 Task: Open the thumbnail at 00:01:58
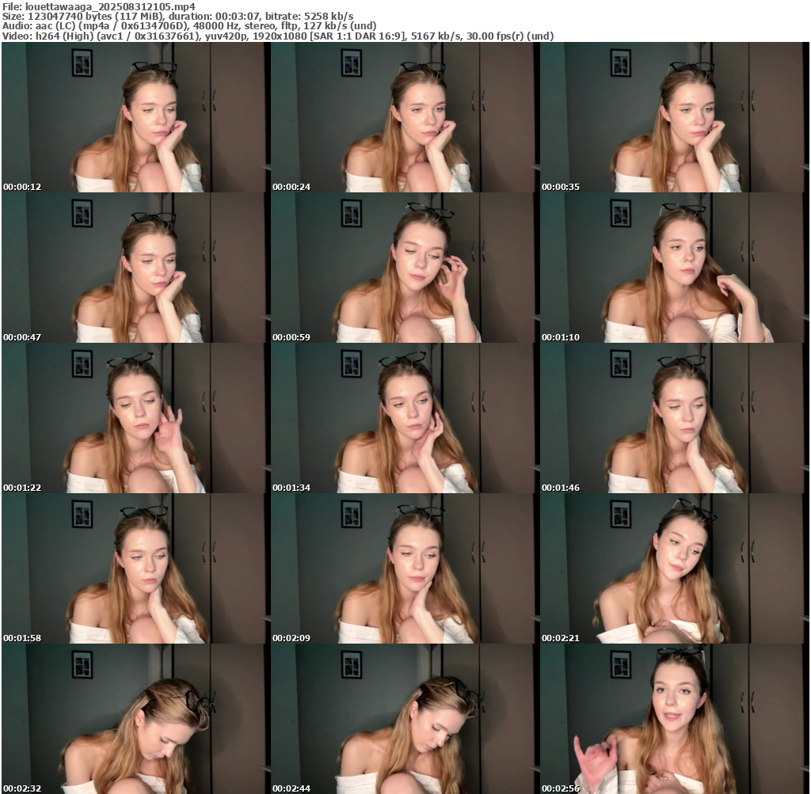[136, 568]
